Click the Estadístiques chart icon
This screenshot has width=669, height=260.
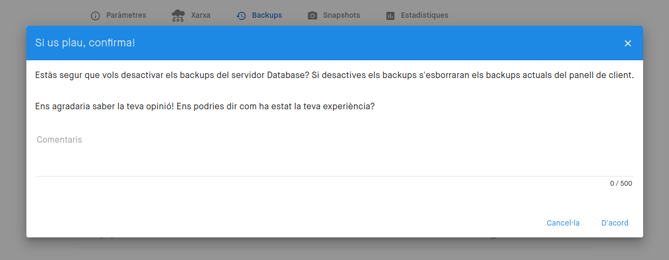point(391,16)
